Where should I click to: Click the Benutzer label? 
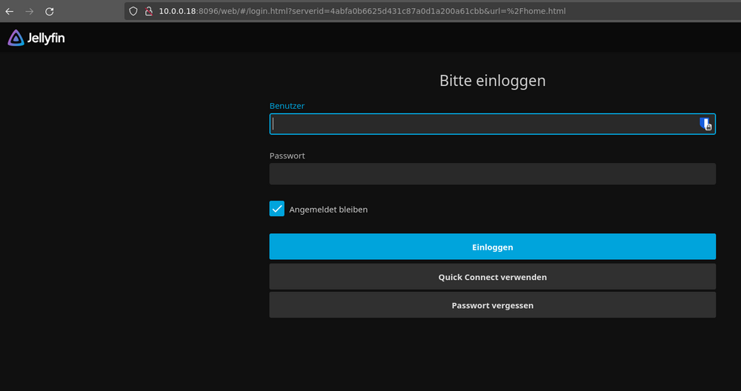coord(287,106)
